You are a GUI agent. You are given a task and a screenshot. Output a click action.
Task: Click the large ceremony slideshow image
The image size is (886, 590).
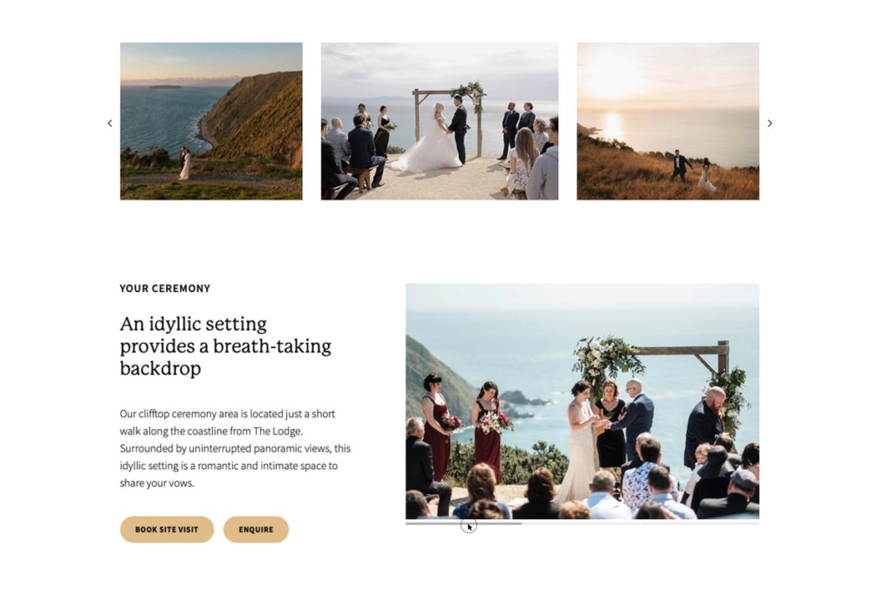coord(582,401)
